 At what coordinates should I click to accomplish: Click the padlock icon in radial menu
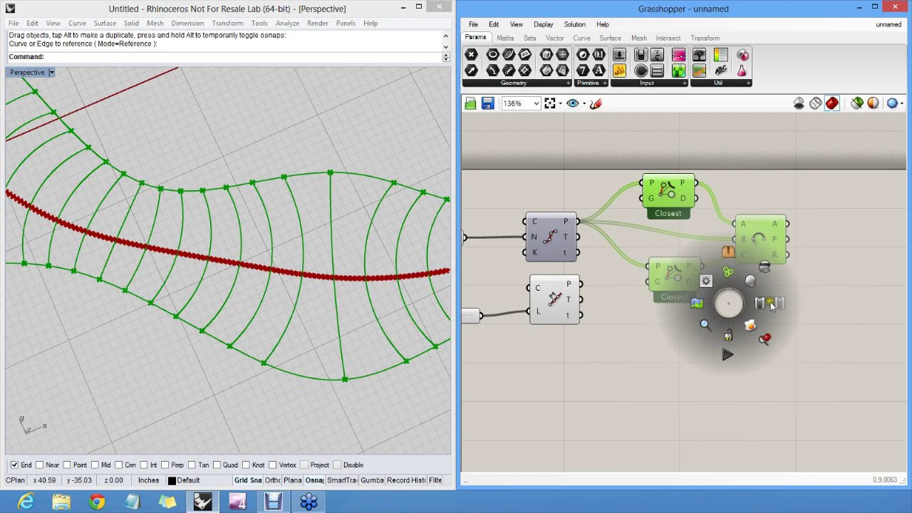(x=728, y=336)
